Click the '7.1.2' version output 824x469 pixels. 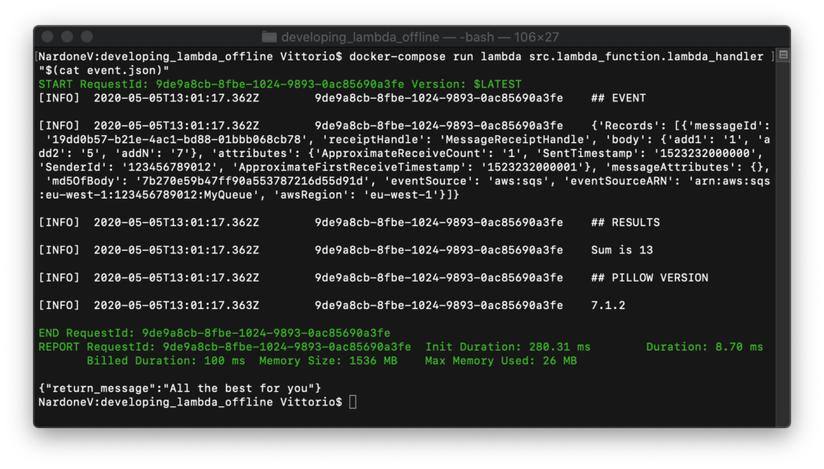(608, 305)
